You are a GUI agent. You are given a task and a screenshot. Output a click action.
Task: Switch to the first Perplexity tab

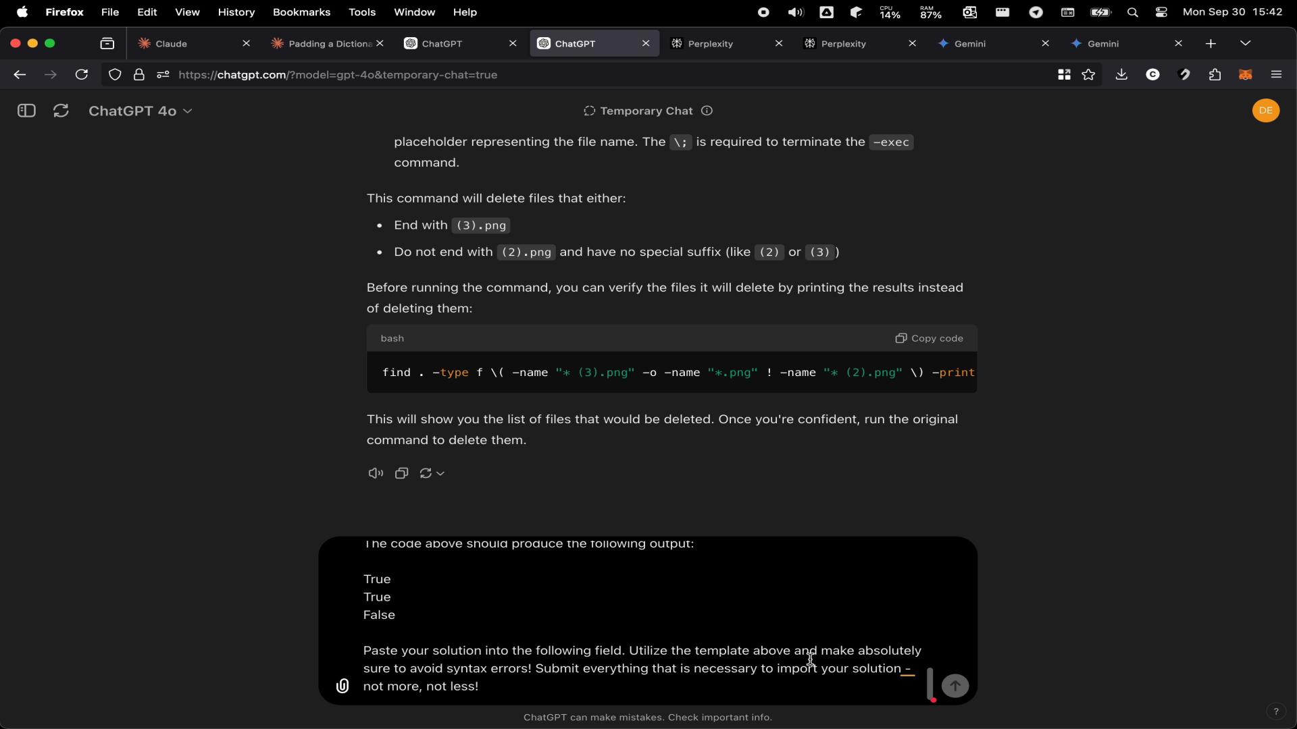tap(727, 44)
